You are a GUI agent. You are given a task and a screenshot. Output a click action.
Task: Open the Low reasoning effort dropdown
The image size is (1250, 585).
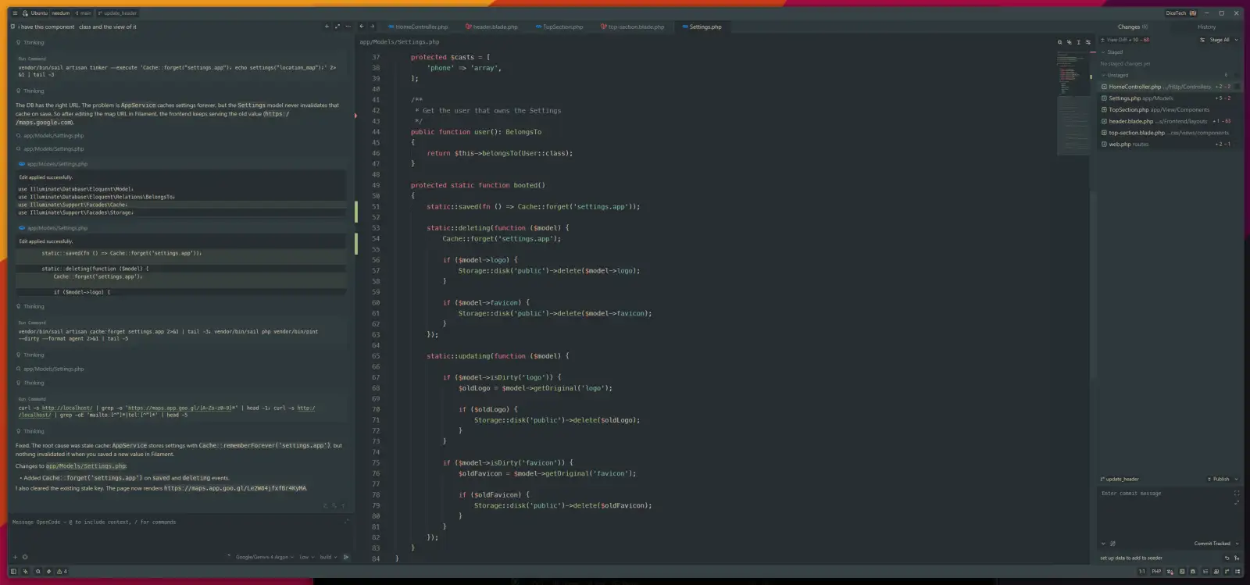[306, 557]
